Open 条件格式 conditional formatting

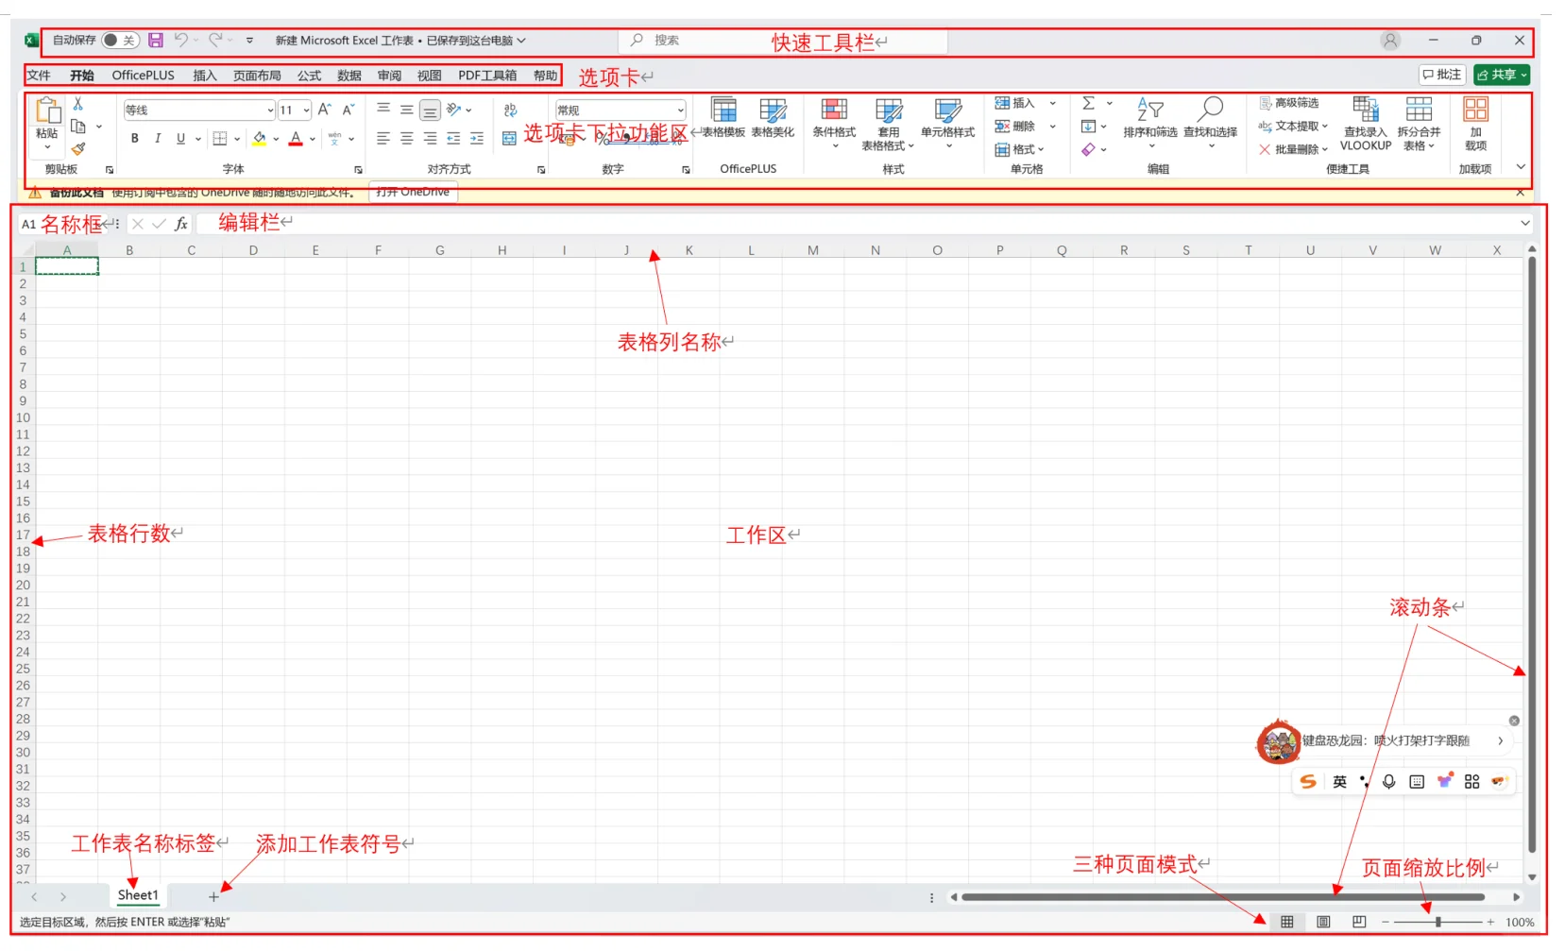click(834, 124)
